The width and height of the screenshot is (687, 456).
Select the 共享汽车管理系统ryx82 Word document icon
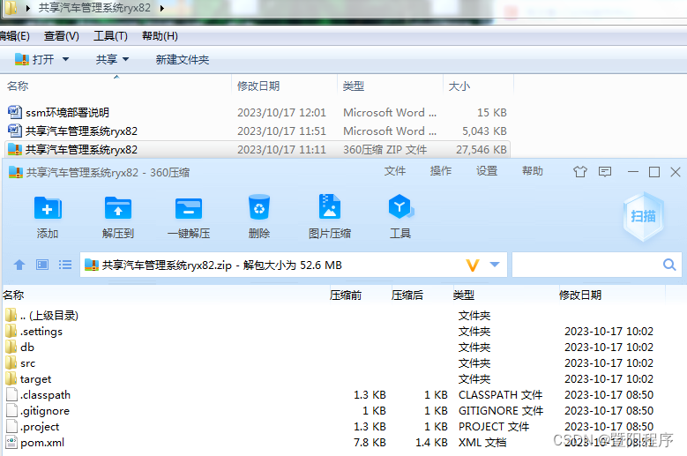[15, 131]
